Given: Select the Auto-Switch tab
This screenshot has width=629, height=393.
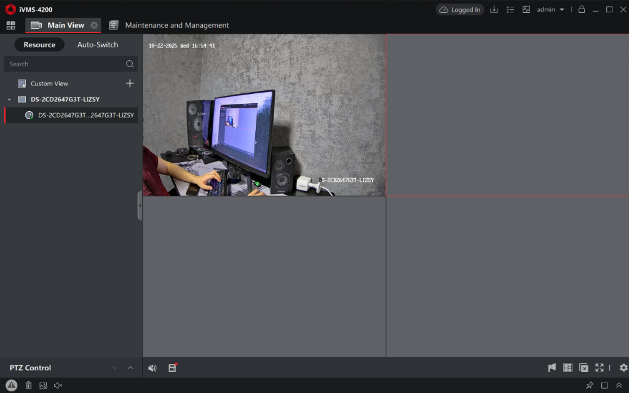Looking at the screenshot, I should coord(98,45).
